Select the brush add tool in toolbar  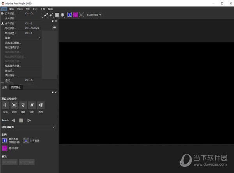[51, 15]
